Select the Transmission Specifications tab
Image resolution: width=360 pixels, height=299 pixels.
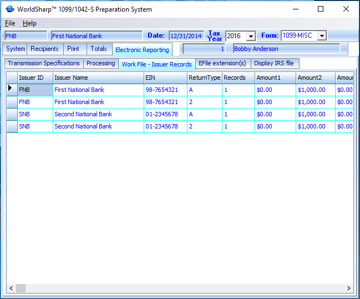tap(44, 64)
